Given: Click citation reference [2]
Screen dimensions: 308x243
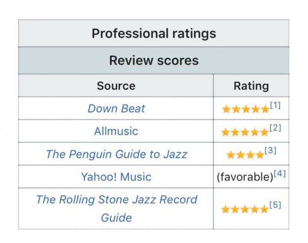Looking at the screenshot, I should point(275,128).
